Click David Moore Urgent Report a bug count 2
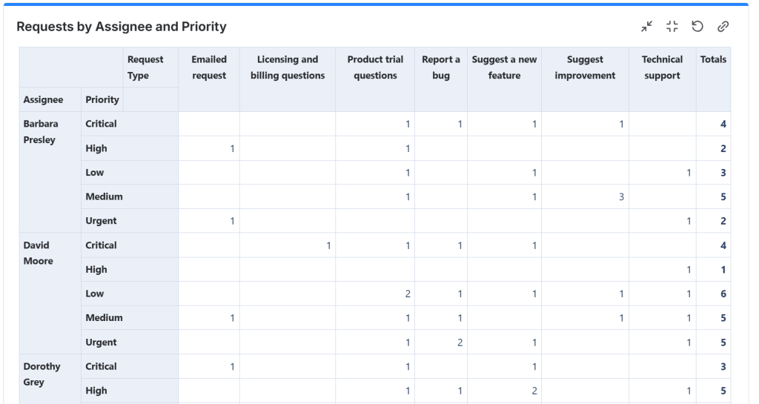Screen dimensions: 759x404 click(460, 342)
